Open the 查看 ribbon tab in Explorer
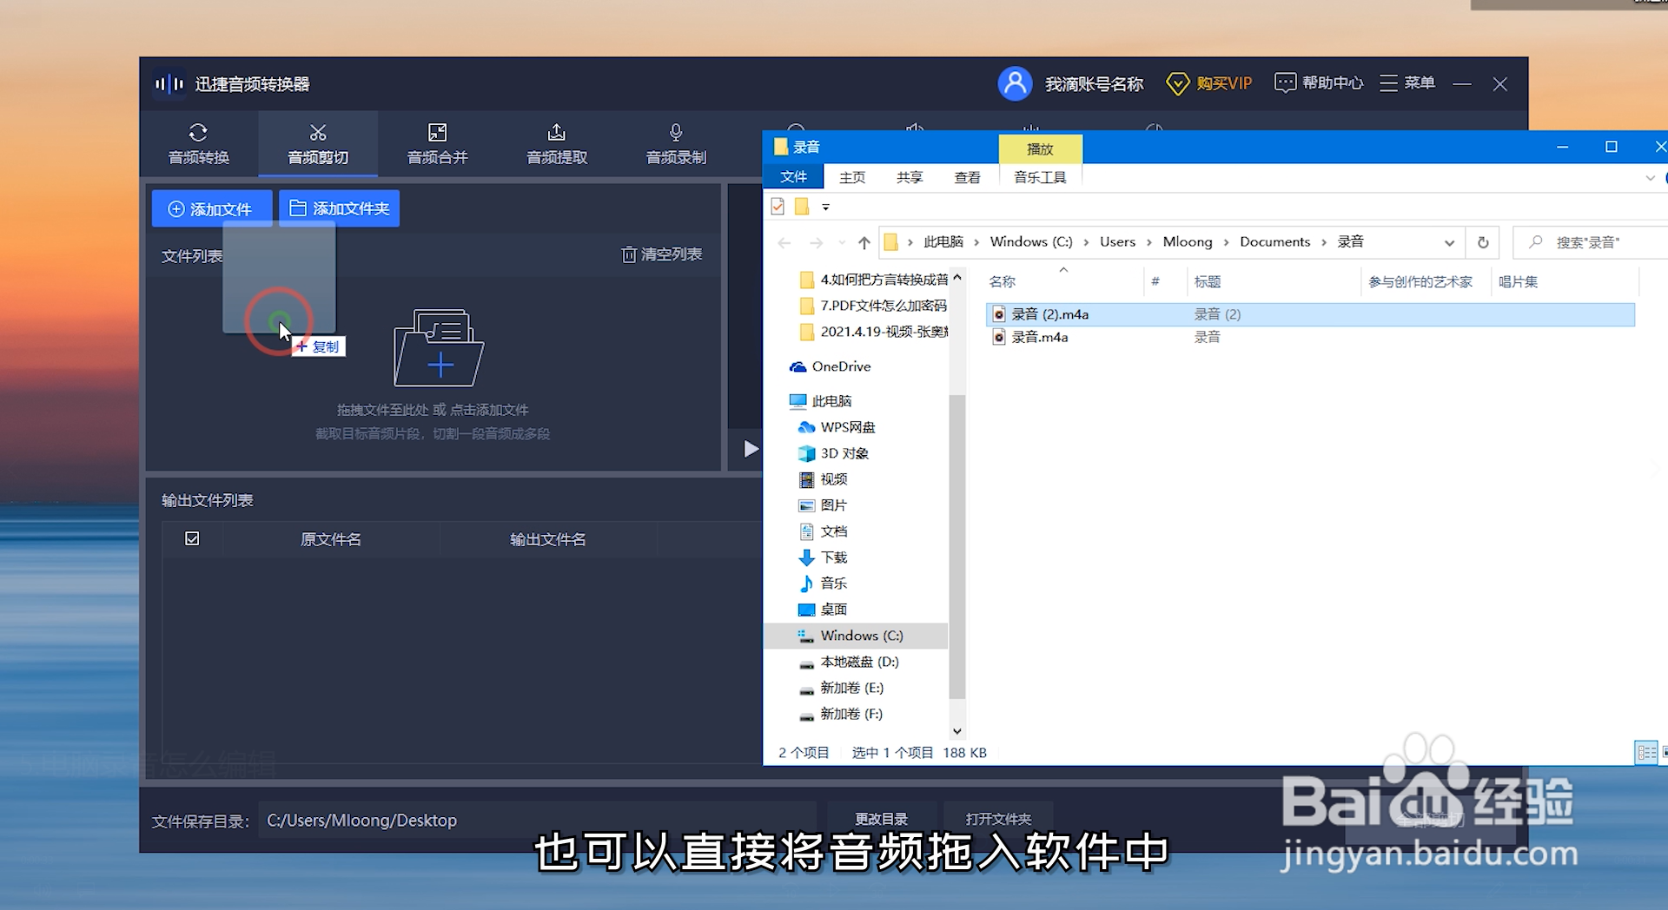Image resolution: width=1668 pixels, height=910 pixels. (967, 177)
